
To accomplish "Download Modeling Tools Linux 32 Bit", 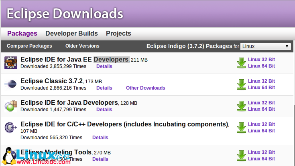I will point(261,152).
